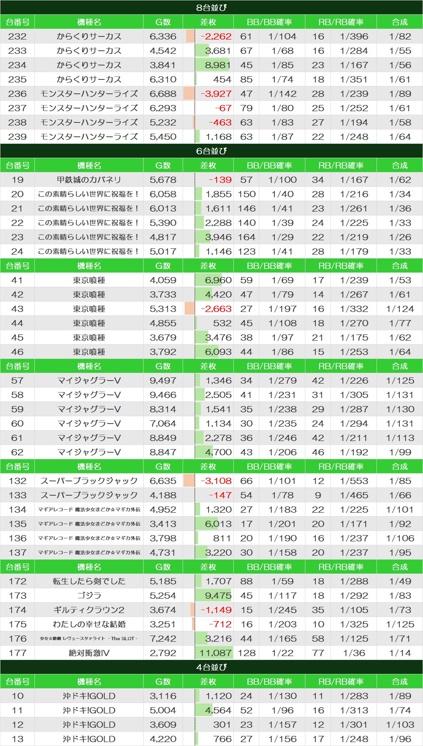Click difference value 4,700

(x=218, y=452)
